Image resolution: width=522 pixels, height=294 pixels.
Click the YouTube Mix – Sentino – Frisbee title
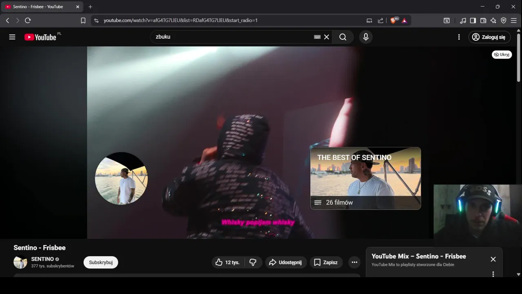[x=419, y=256]
